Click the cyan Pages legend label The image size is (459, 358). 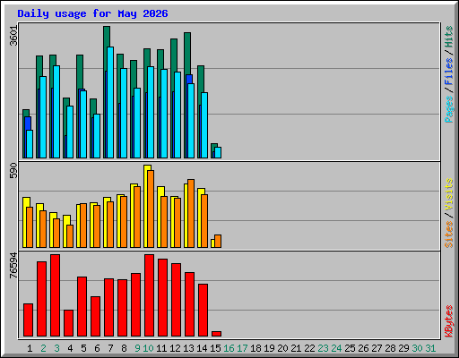point(449,109)
